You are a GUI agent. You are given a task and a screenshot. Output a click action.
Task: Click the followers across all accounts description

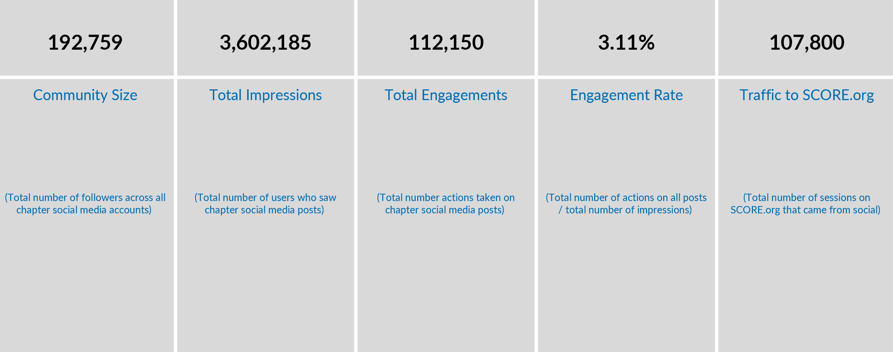(85, 204)
